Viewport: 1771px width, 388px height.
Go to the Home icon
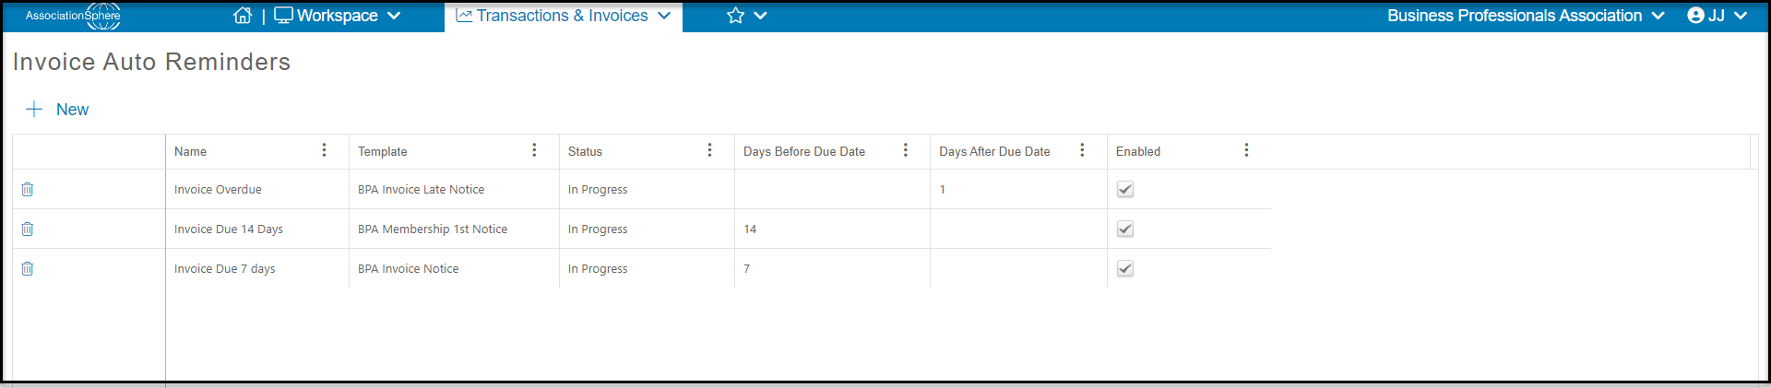(243, 16)
